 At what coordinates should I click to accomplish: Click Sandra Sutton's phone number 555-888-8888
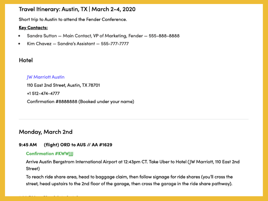pyautogui.click(x=164, y=36)
